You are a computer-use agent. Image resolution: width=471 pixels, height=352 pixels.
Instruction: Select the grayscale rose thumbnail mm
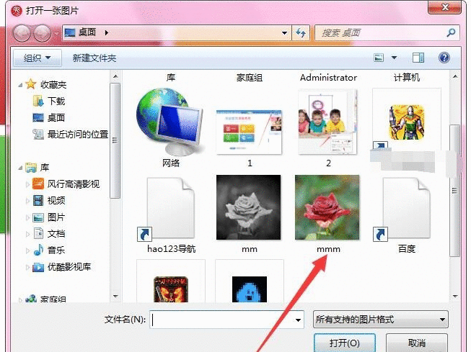point(248,207)
